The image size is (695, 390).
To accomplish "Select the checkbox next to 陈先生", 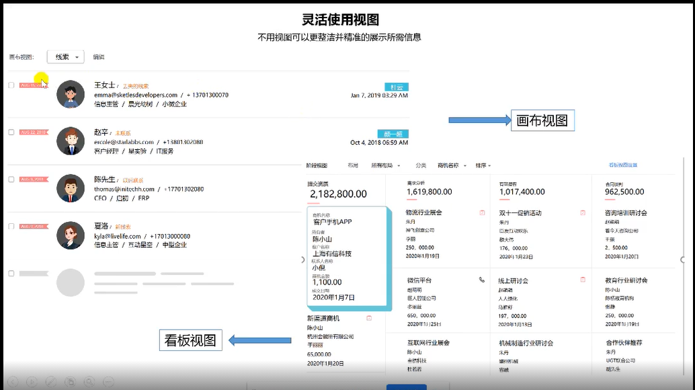I will click(x=11, y=180).
